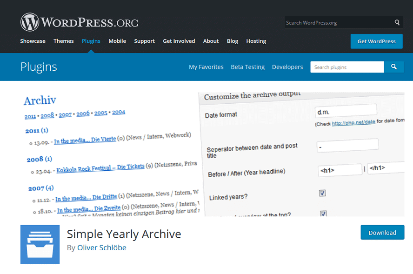This screenshot has height=274, width=413.
Task: Click the date/post title separator field
Action: [x=348, y=146]
